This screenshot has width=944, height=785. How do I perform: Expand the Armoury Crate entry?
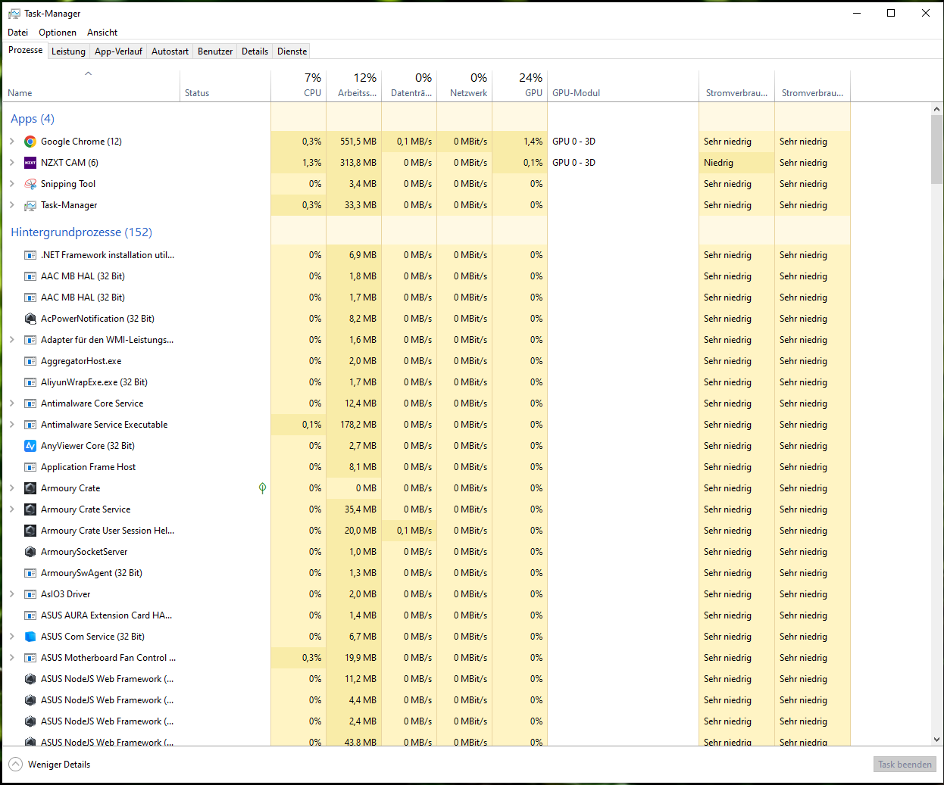12,488
